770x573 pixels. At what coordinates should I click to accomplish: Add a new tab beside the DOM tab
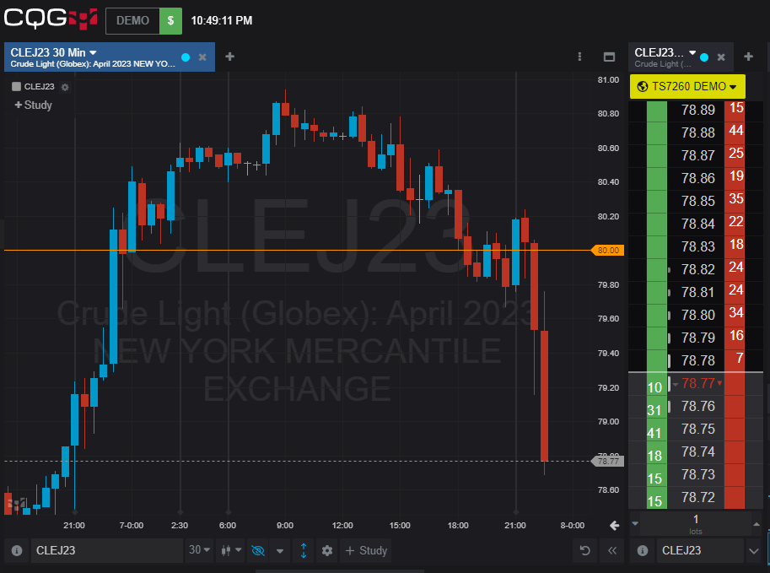[748, 57]
